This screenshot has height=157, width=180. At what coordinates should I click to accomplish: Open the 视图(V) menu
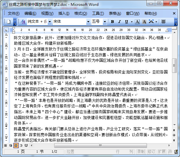point(47,13)
